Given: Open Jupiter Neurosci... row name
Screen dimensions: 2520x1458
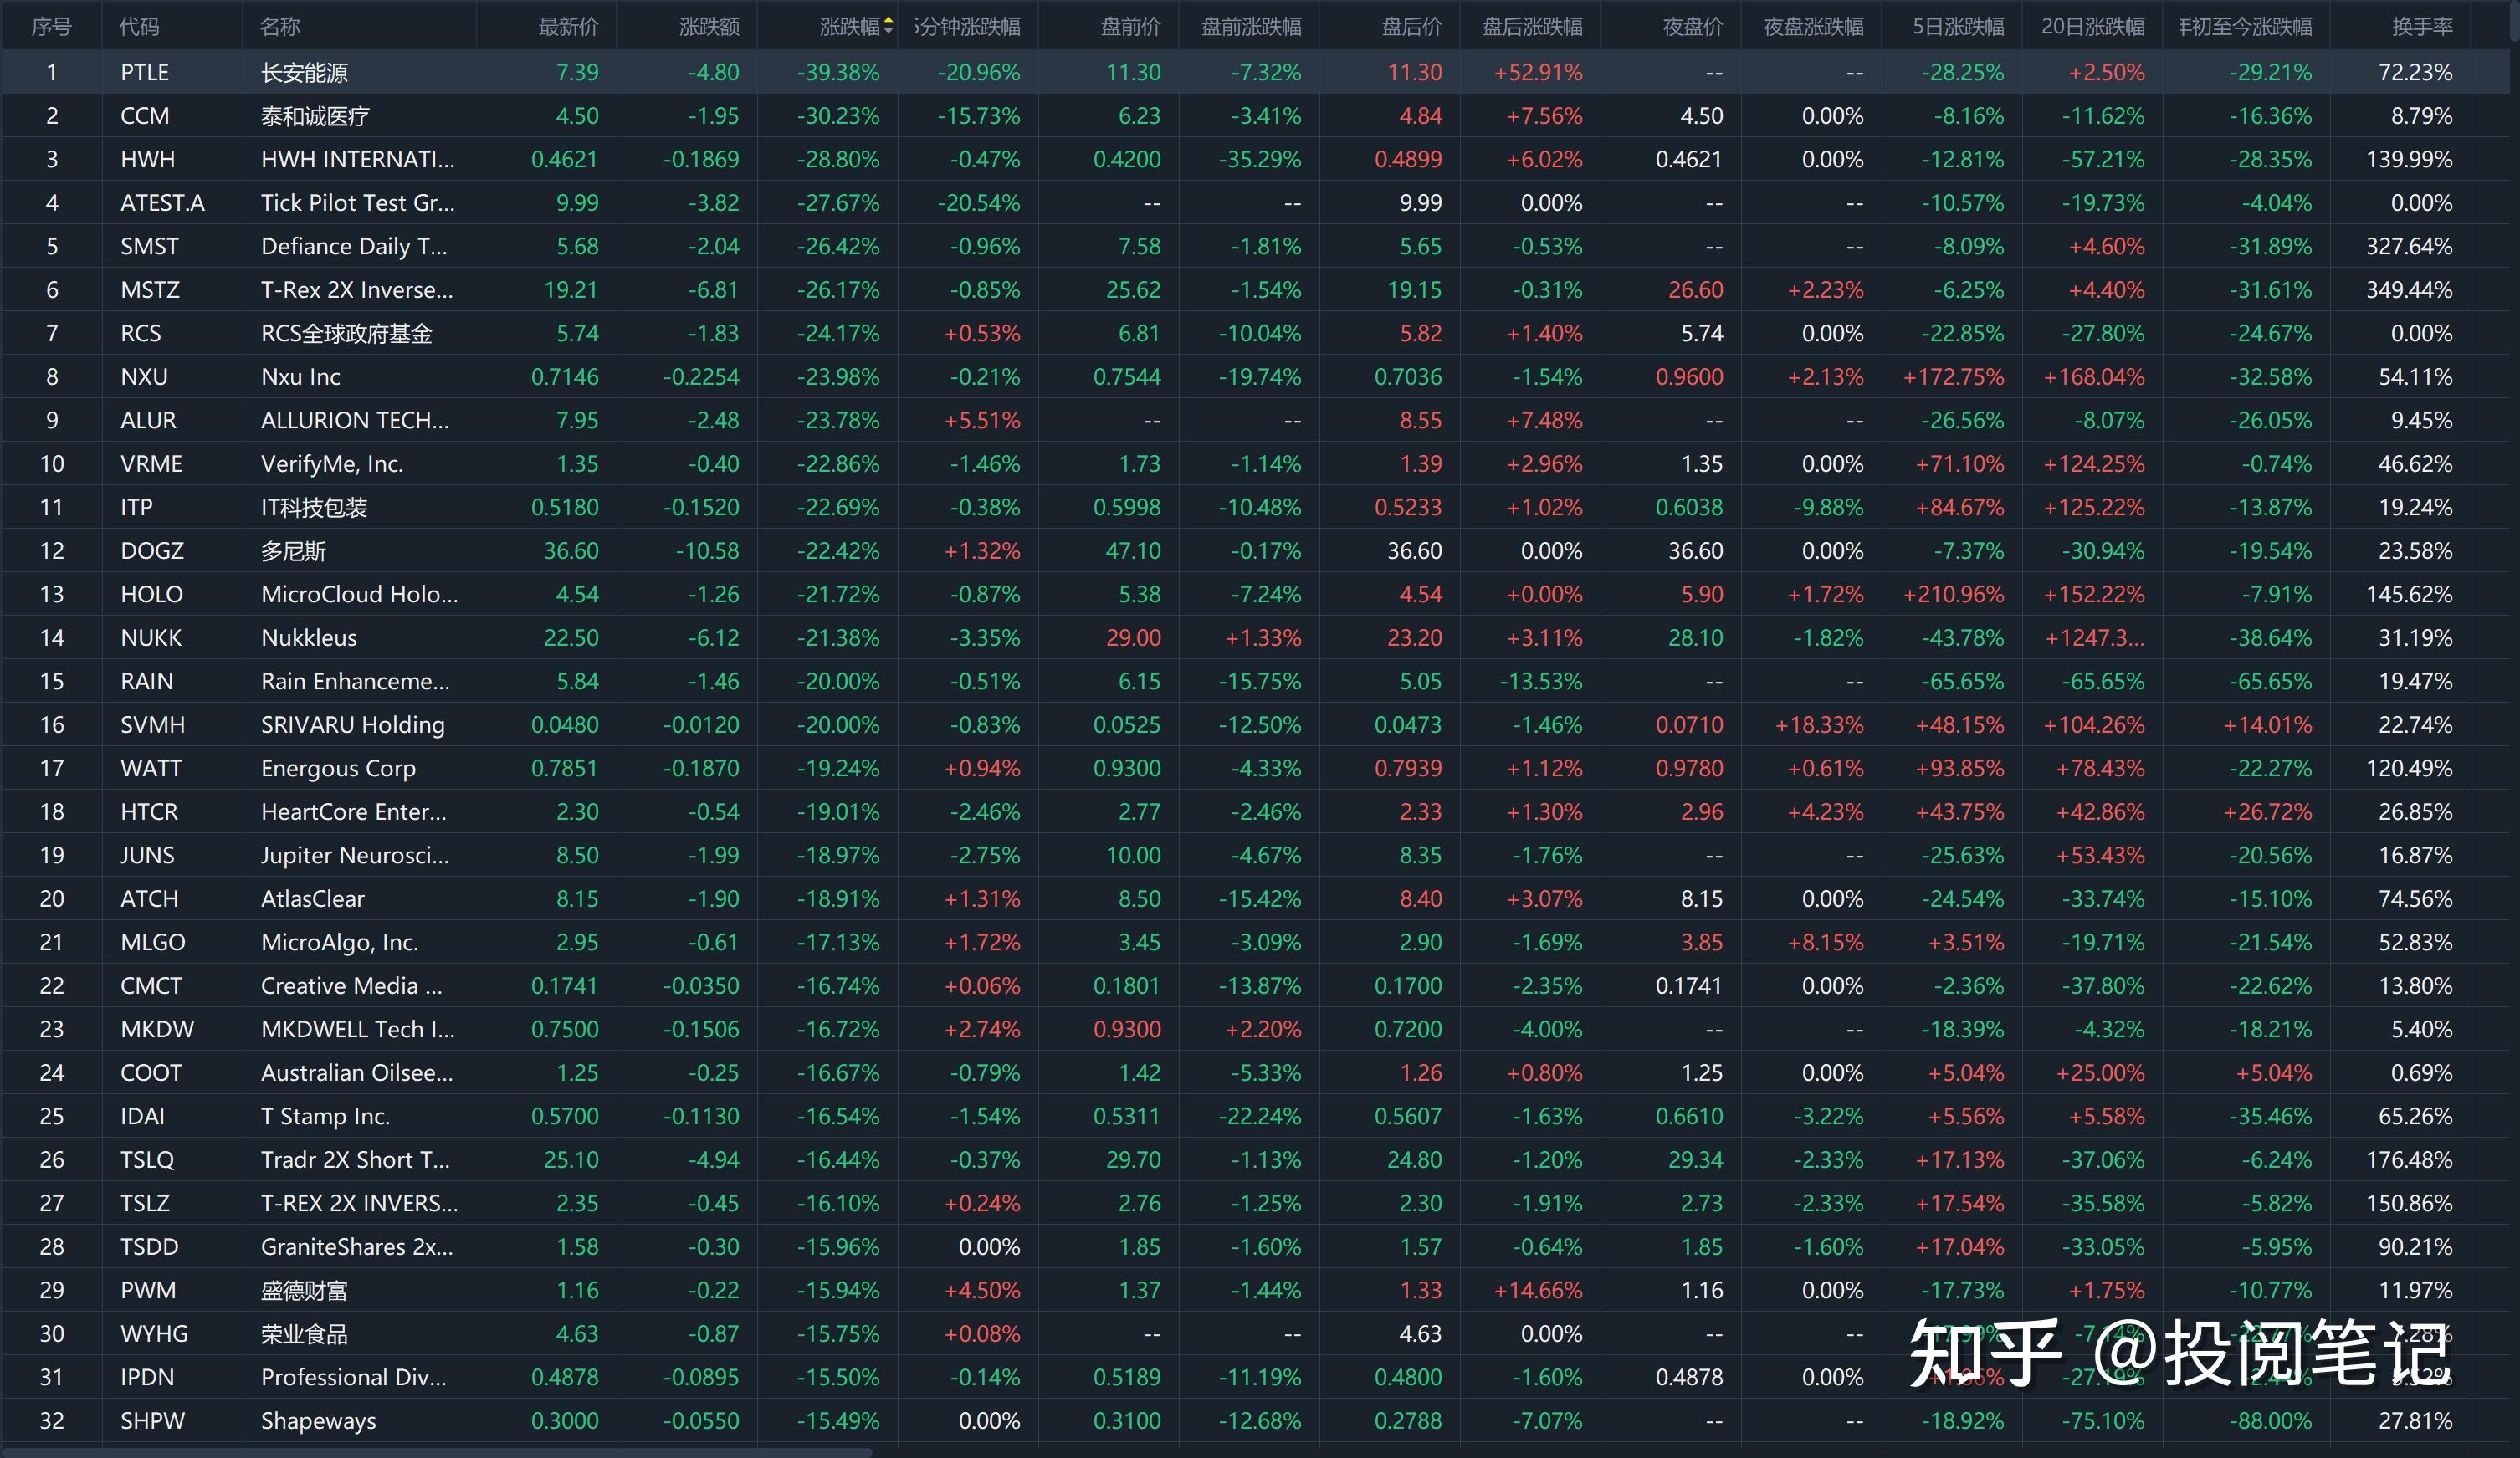Looking at the screenshot, I should tap(355, 856).
